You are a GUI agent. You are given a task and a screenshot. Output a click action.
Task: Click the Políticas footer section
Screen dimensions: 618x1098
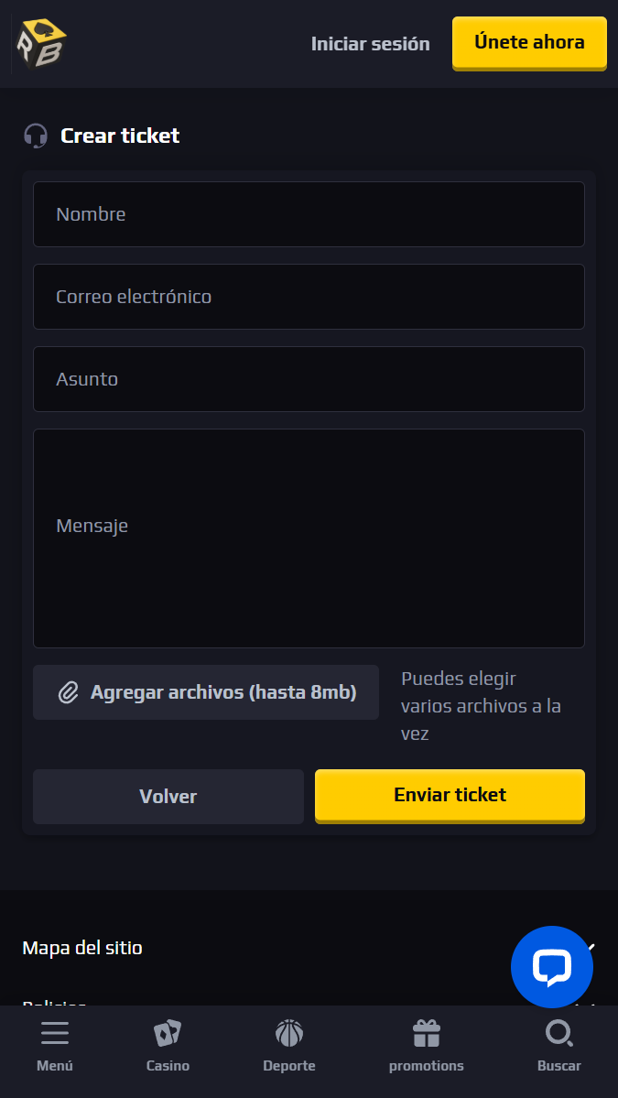[55, 1001]
